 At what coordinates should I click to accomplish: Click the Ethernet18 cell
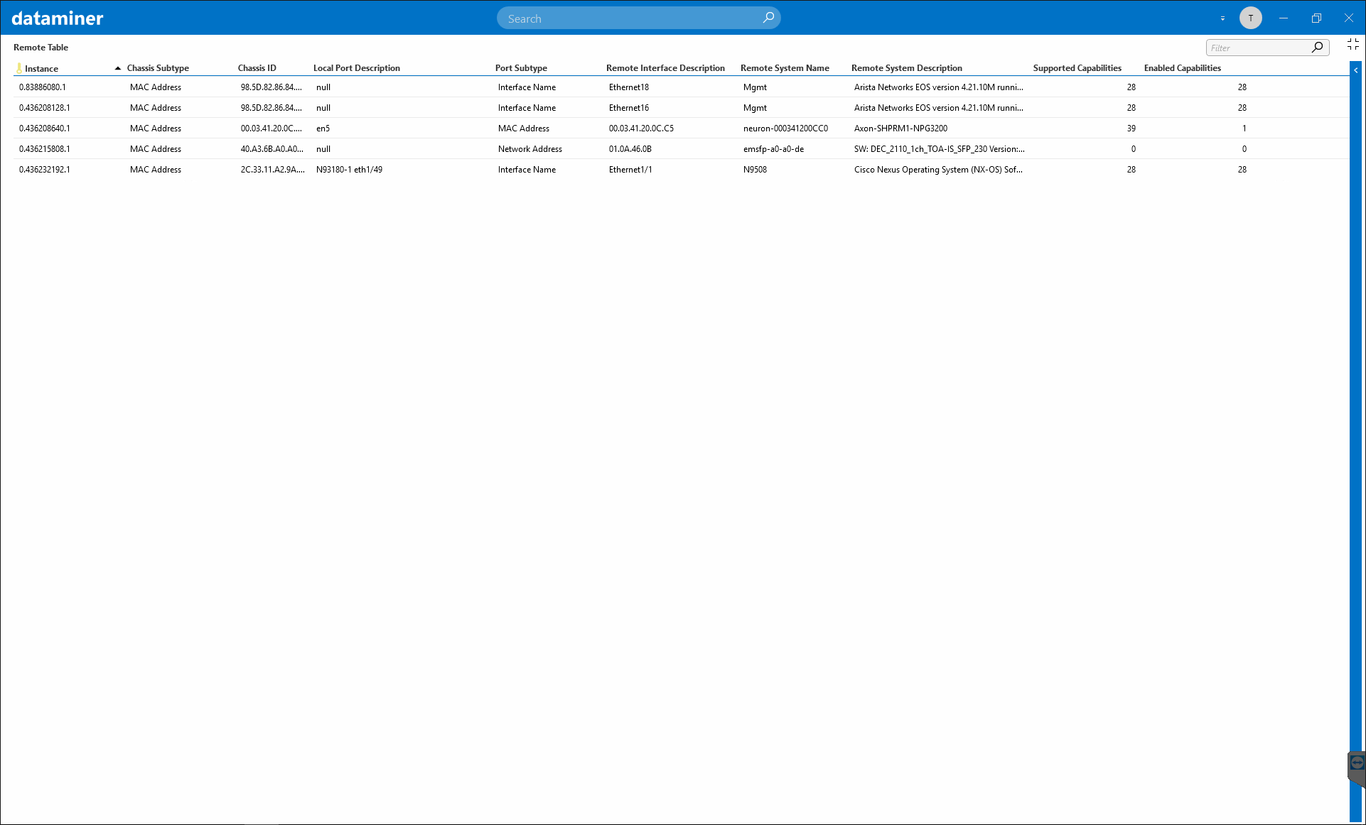tap(629, 87)
